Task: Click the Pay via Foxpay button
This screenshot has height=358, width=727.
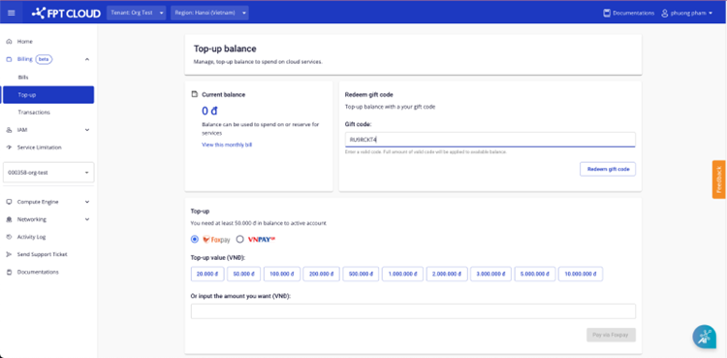Action: 611,335
